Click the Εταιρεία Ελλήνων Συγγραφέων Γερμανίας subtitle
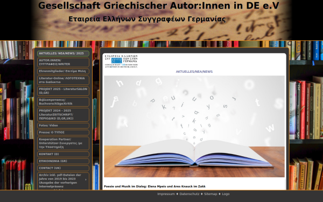Viewport: 323px width, 202px height. click(147, 19)
